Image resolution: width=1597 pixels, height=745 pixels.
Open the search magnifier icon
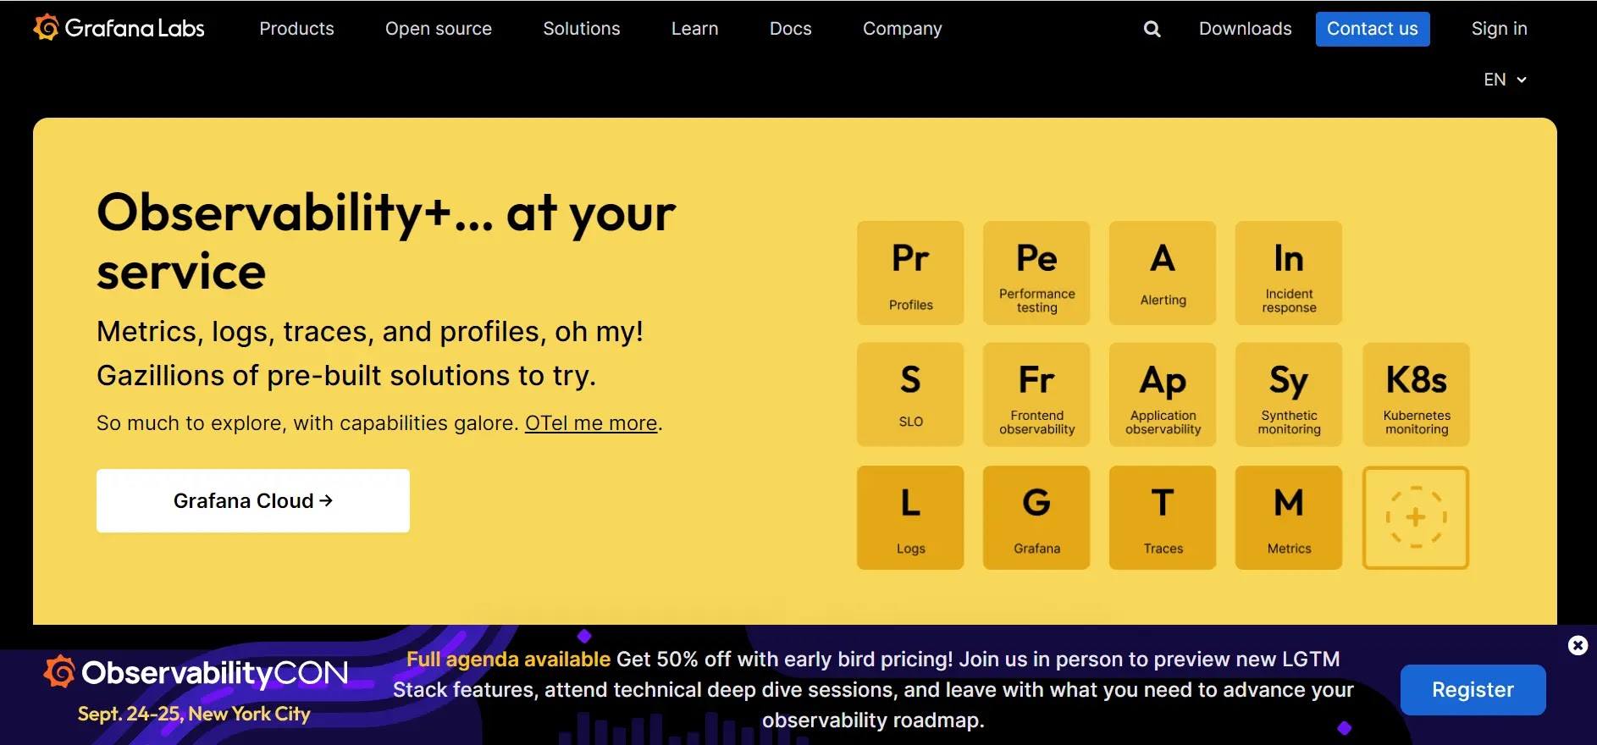1152,29
